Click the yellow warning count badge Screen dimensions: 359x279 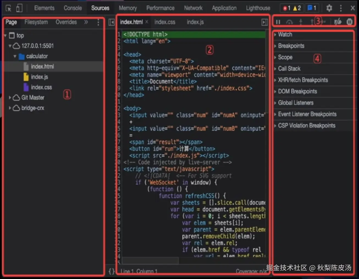click(x=297, y=8)
